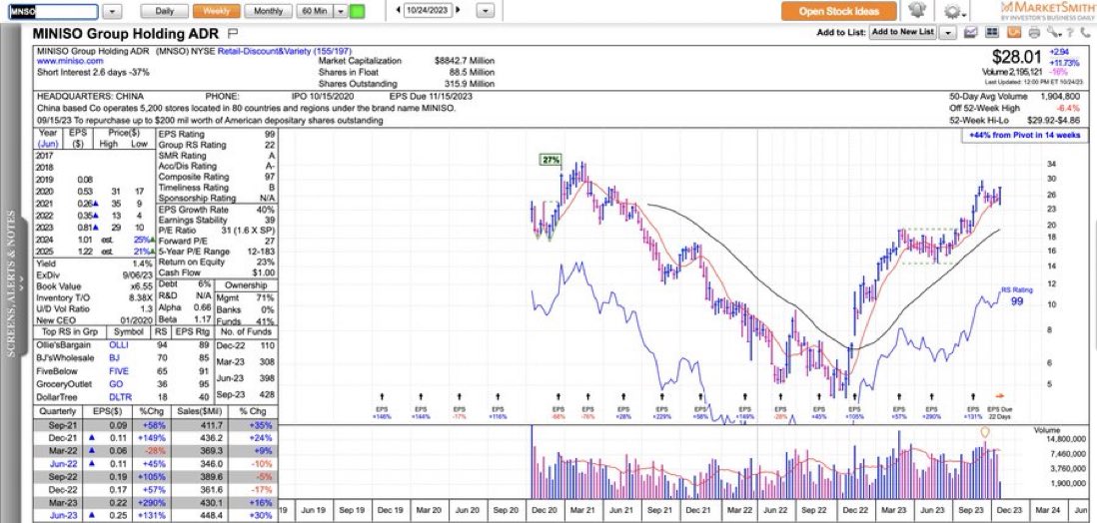1097x523 pixels.
Task: Click the question mark help icon
Action: [1070, 32]
